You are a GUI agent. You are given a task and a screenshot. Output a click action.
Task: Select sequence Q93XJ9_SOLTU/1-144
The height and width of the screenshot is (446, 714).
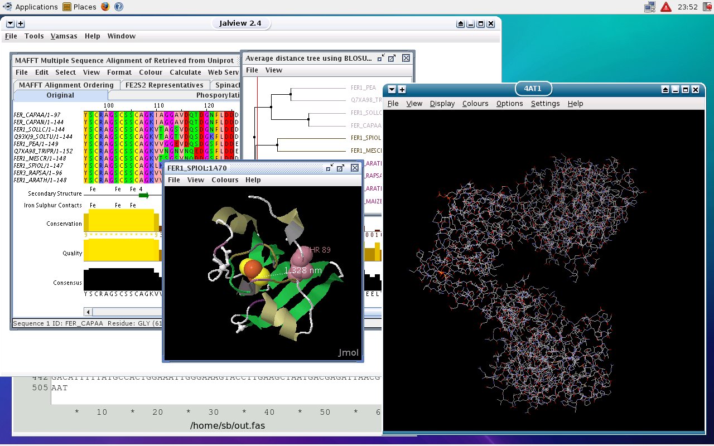(43, 136)
